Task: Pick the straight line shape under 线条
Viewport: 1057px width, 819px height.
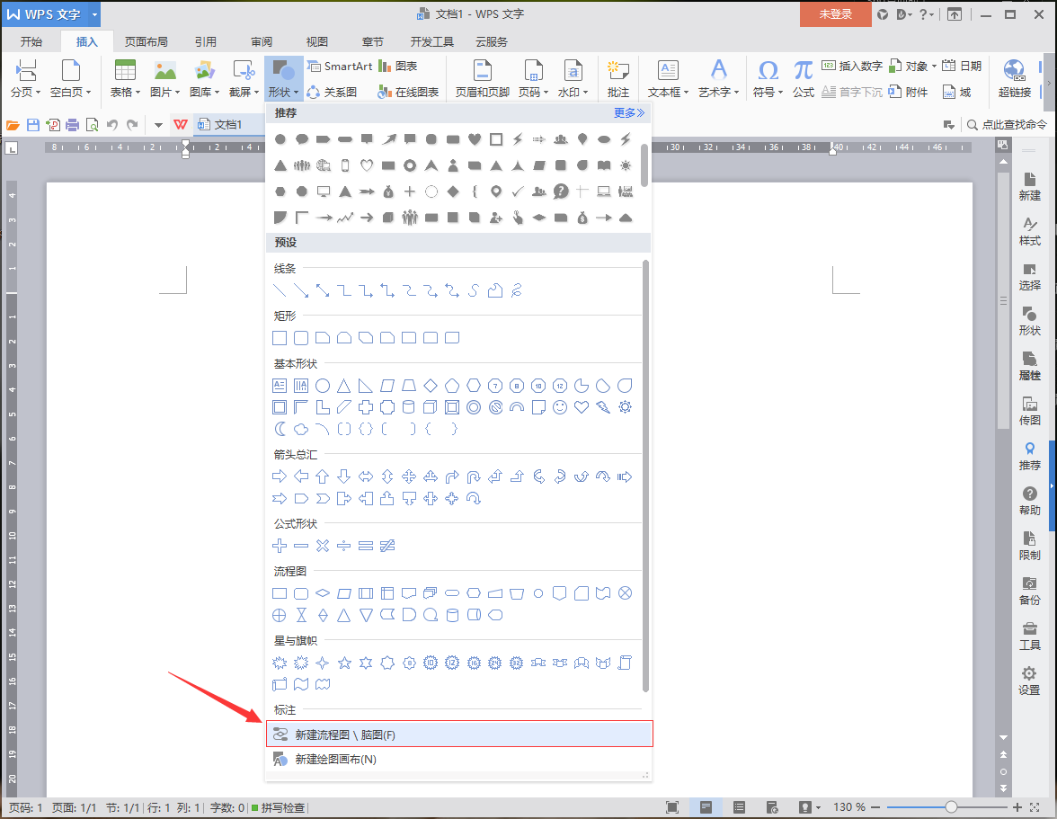Action: 280,290
